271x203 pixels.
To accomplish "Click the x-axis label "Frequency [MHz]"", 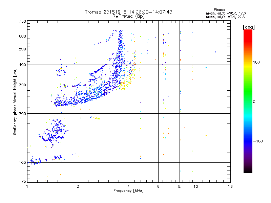I will tap(128, 191).
